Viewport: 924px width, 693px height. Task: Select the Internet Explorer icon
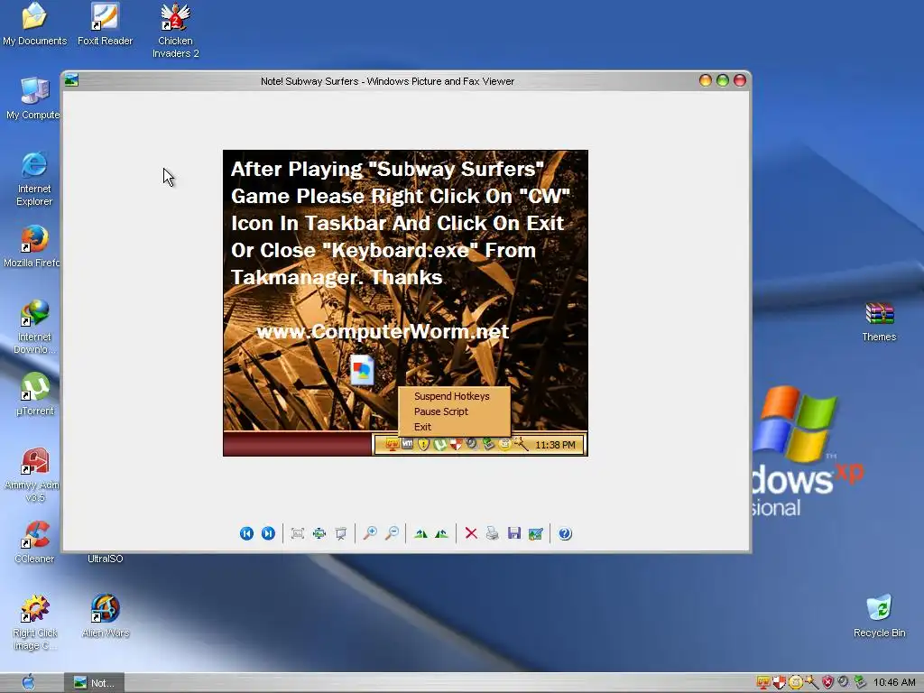click(x=34, y=180)
